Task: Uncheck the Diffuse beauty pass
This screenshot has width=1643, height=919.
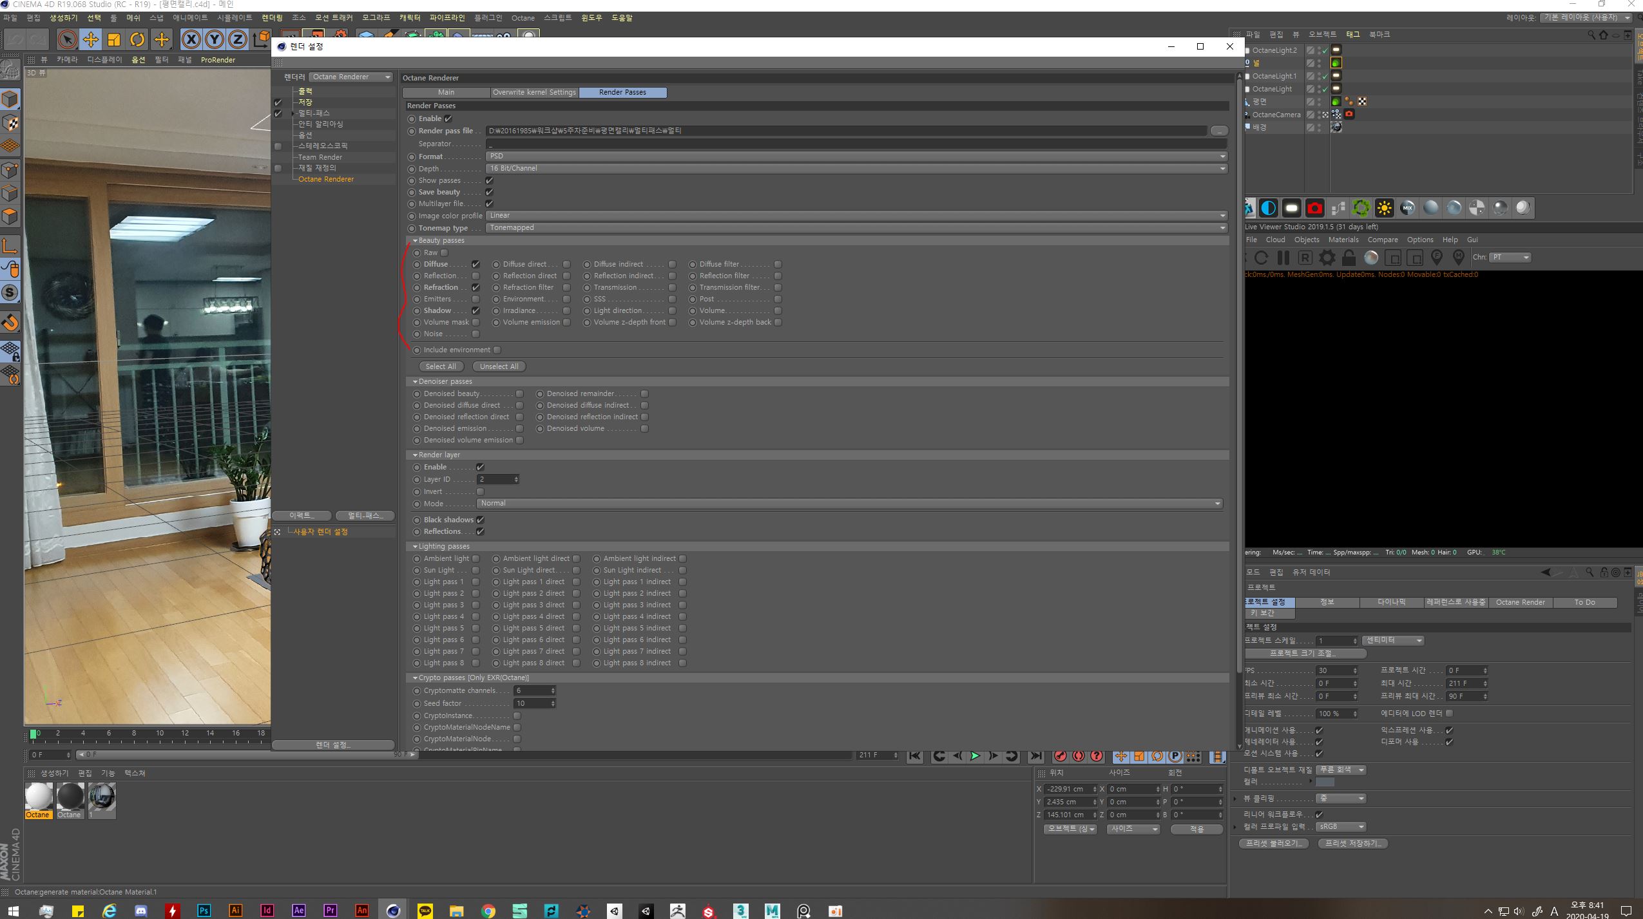Action: (476, 264)
